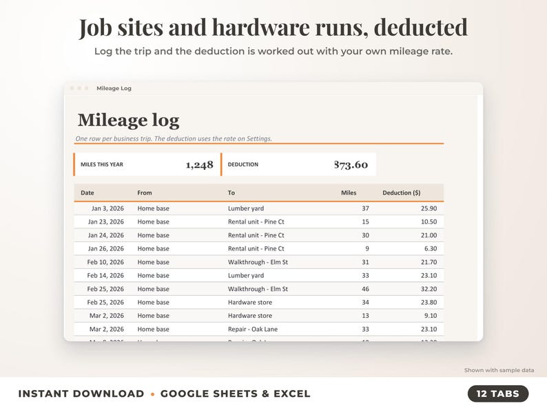Click the "Log the trip and the deduction" tagline
Image resolution: width=547 pixels, height=410 pixels.
[273, 51]
